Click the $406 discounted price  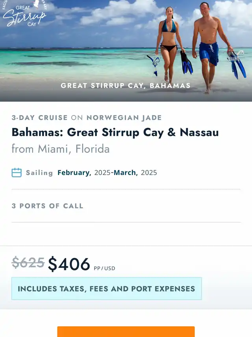click(x=69, y=264)
